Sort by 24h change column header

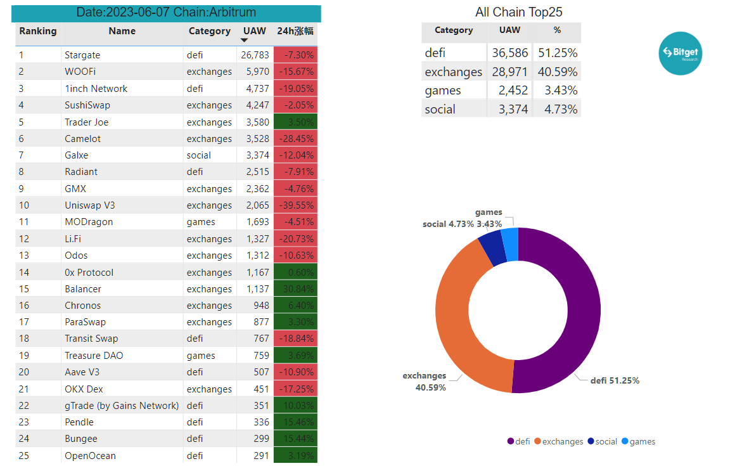coord(295,31)
